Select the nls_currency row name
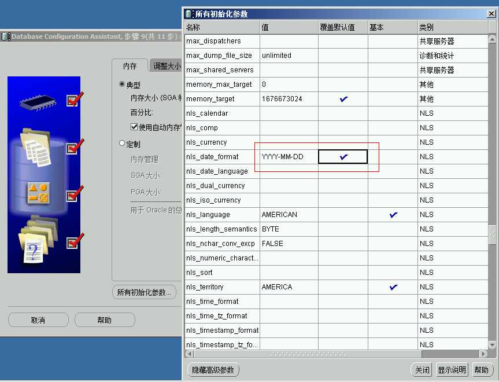Image resolution: width=499 pixels, height=382 pixels. (x=222, y=142)
